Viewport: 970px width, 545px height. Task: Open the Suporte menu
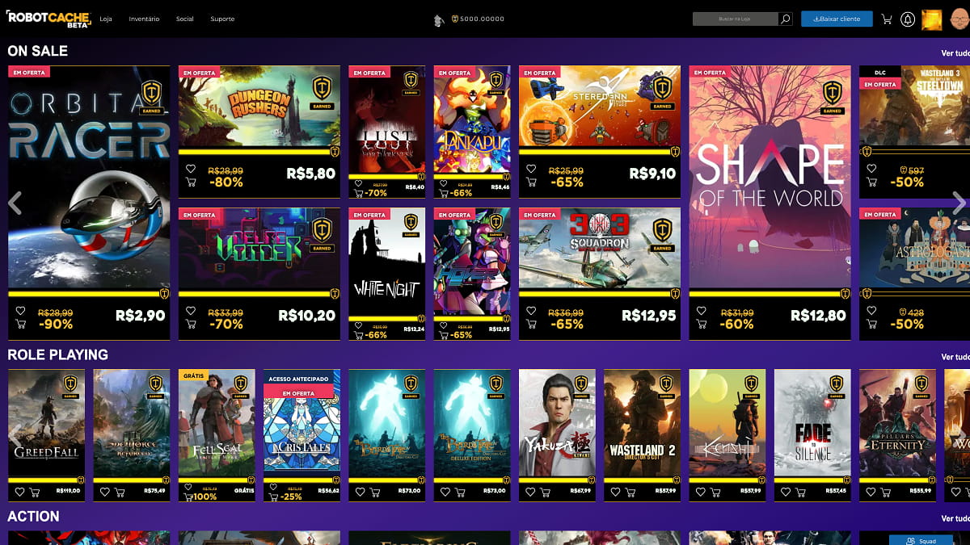(222, 19)
